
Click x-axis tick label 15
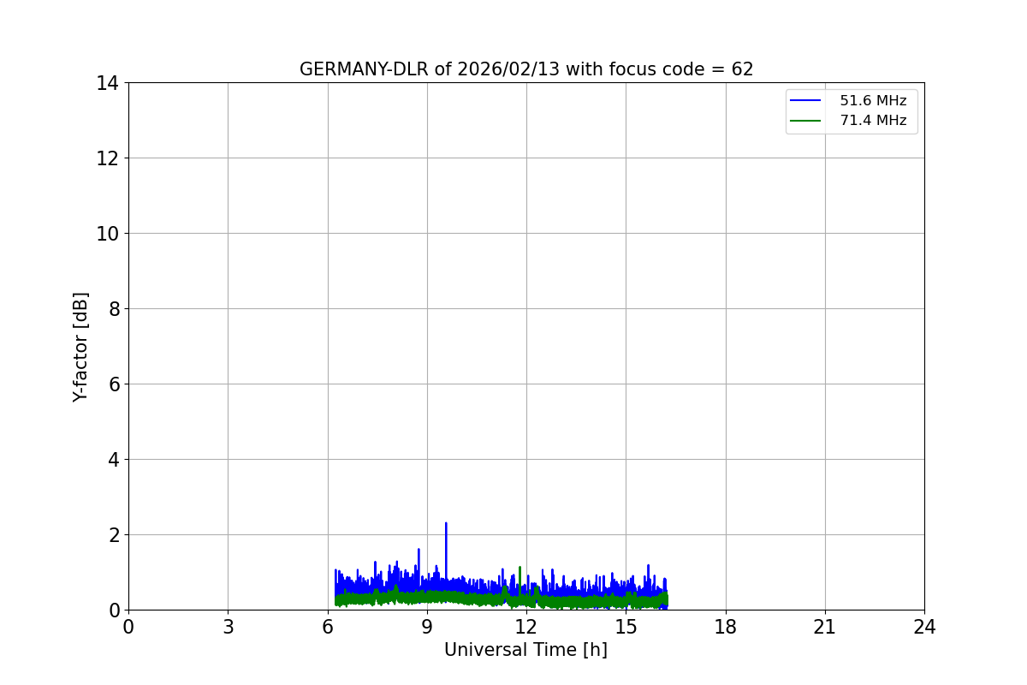626,627
